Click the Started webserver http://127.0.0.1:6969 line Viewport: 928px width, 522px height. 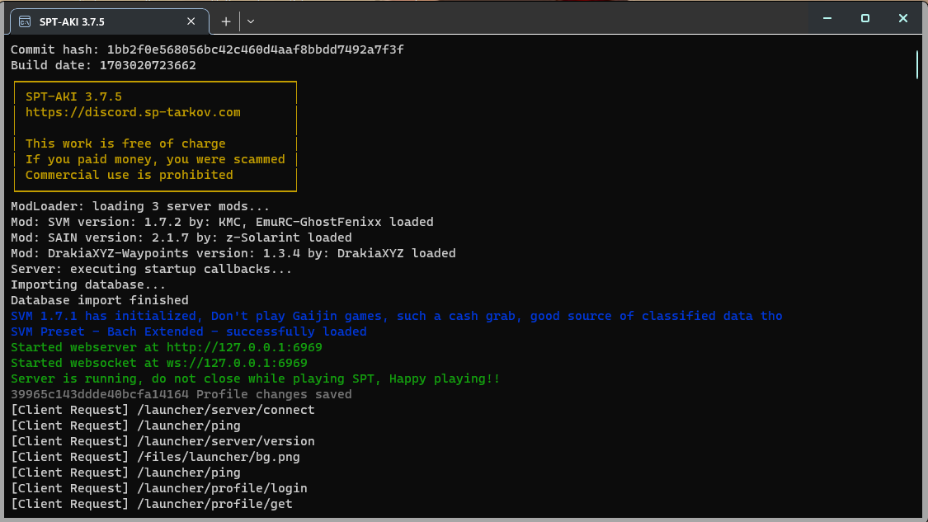167,347
